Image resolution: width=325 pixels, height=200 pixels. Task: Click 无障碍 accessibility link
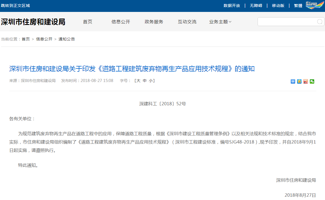(256, 6)
